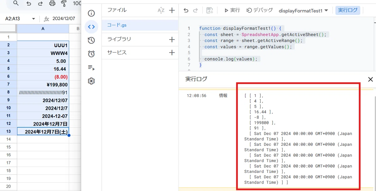Save the project with disk icon
376x191 pixels.
click(210, 10)
